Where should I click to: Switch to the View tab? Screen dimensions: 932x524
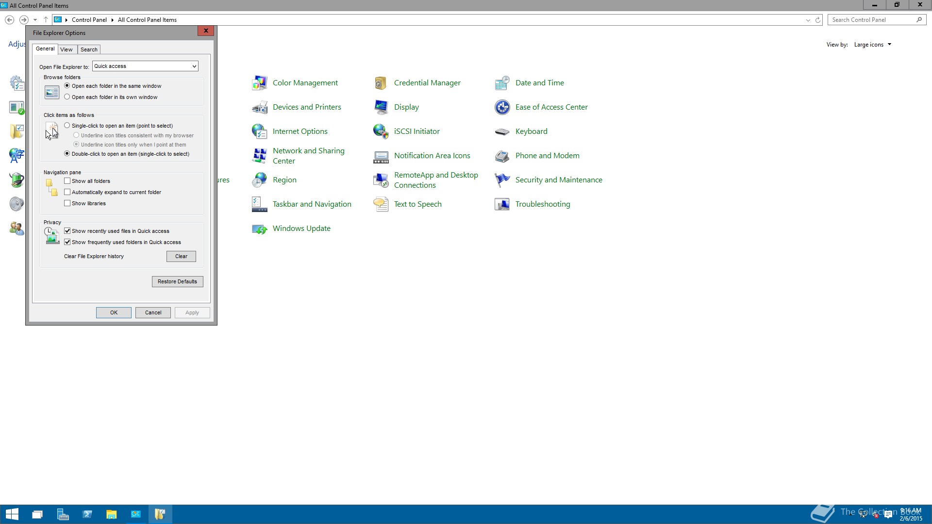(x=67, y=49)
